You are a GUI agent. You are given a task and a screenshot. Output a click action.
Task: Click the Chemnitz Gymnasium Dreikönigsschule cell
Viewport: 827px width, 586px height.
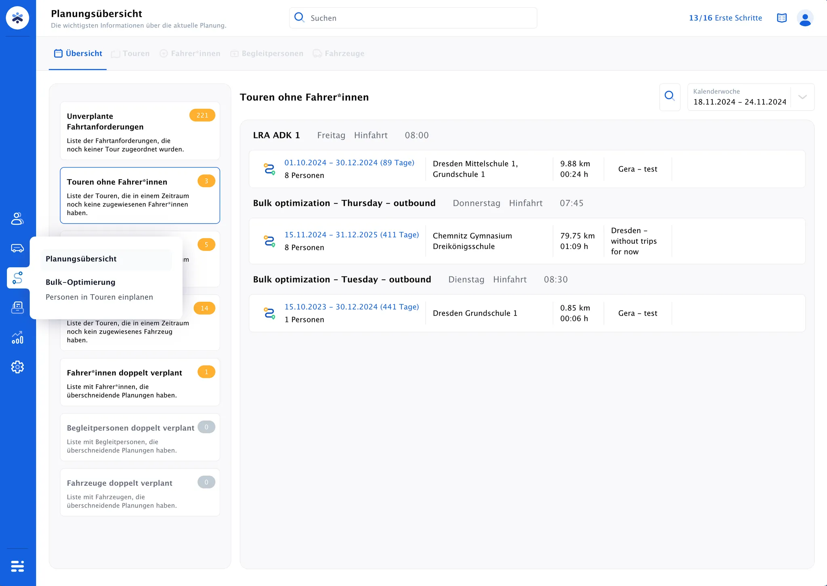coord(472,241)
